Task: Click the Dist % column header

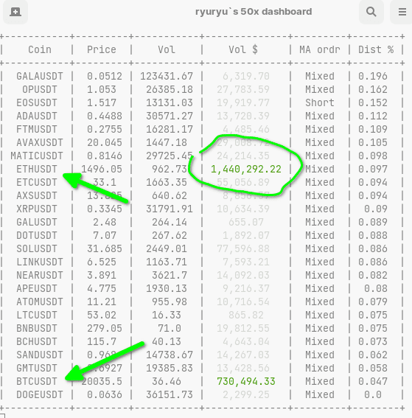Action: pyautogui.click(x=376, y=49)
